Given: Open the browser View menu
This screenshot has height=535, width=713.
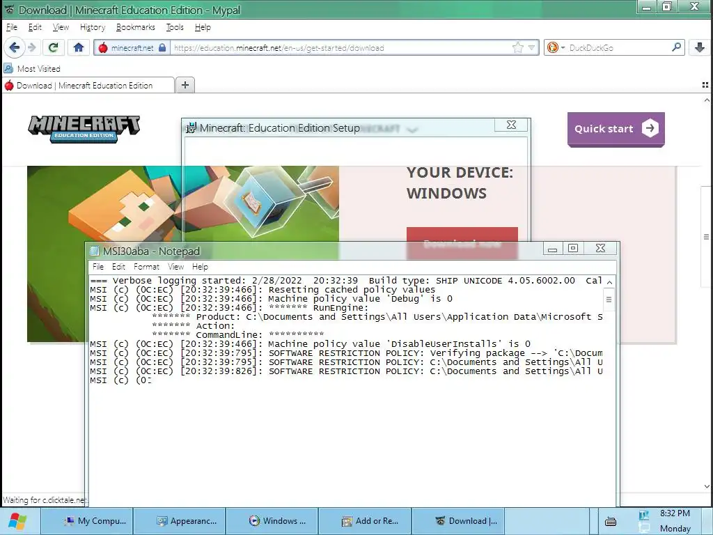Looking at the screenshot, I should tap(61, 27).
